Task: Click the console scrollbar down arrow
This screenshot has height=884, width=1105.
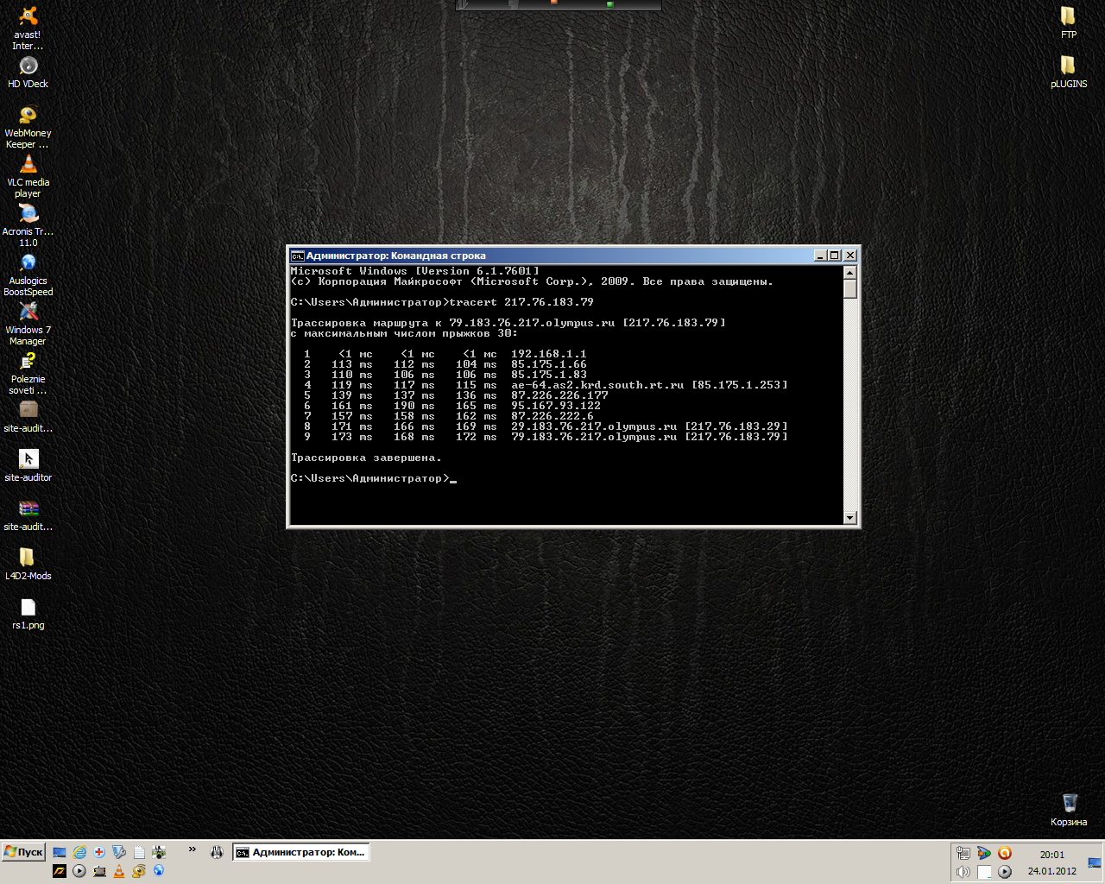Action: (x=849, y=518)
